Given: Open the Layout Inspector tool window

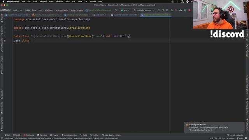Looking at the screenshot, I should (x=235, y=135).
